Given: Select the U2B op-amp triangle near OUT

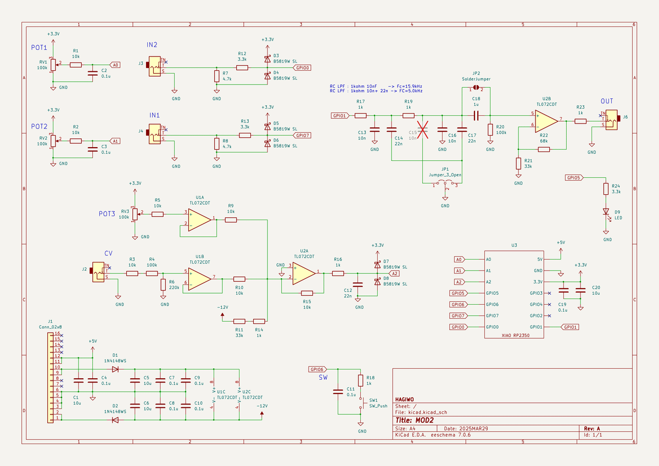Looking at the screenshot, I should [547, 121].
